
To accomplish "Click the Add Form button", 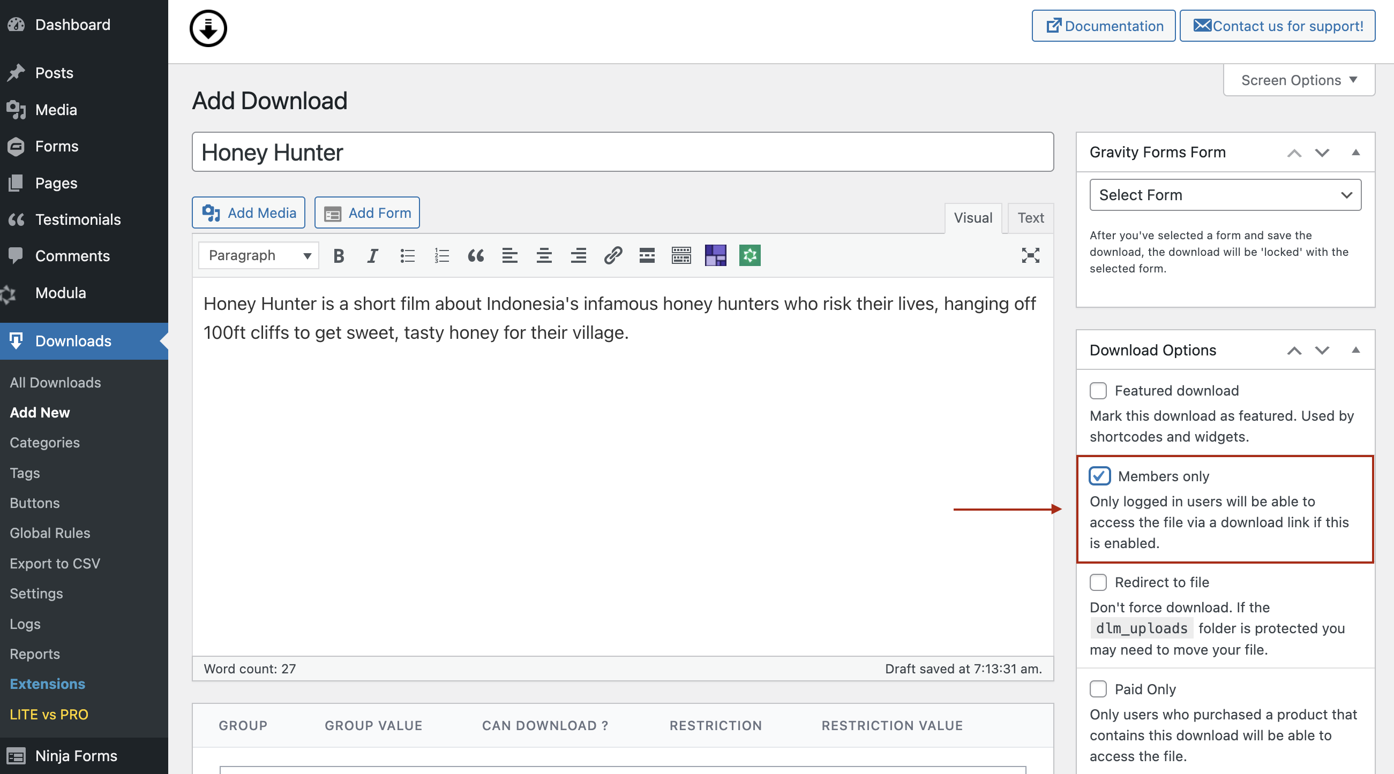I will point(367,213).
